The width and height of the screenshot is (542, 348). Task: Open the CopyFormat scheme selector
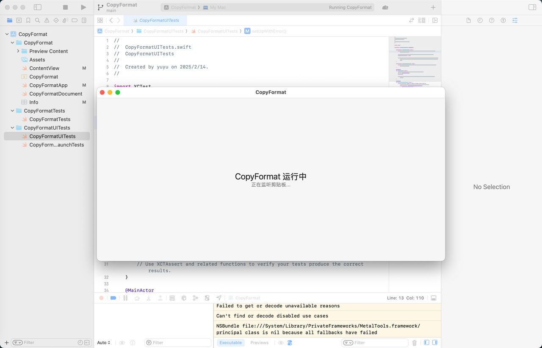click(x=180, y=8)
